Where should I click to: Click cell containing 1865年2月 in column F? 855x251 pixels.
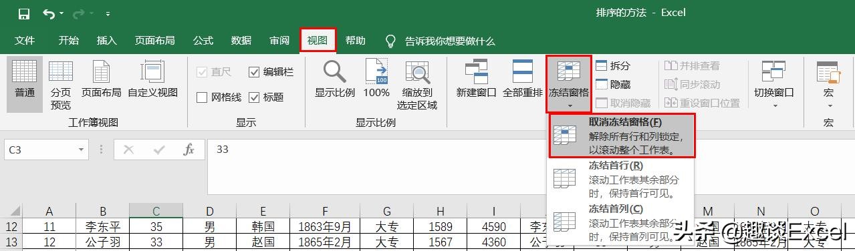[x=324, y=242]
